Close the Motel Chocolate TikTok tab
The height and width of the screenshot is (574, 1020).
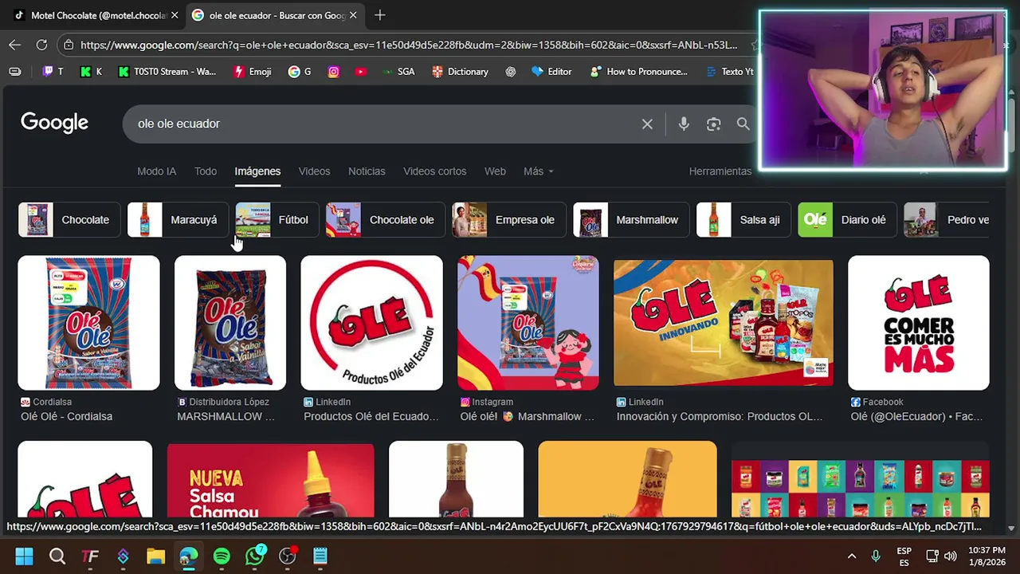(x=175, y=15)
